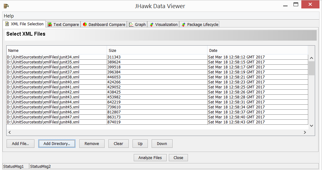
Task: Click the Clear button
Action: pos(118,143)
